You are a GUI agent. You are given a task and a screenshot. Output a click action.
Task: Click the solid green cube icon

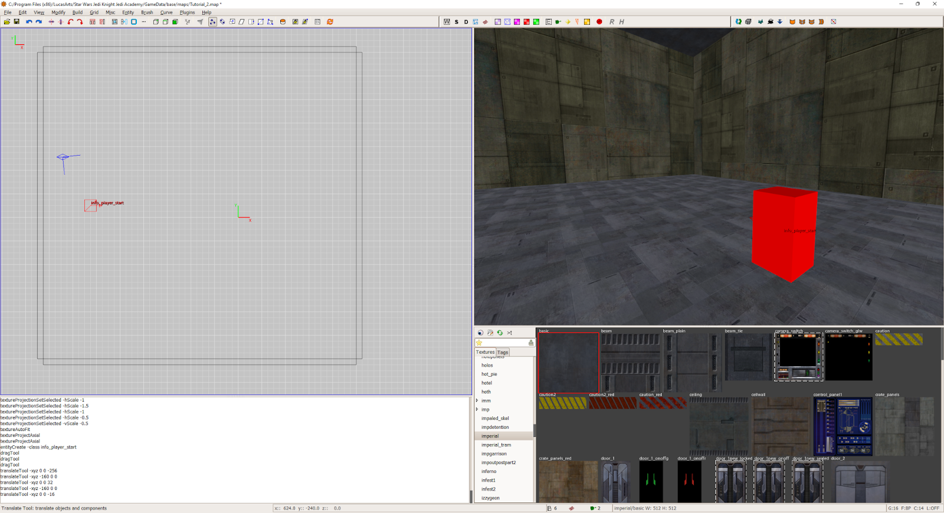click(175, 22)
